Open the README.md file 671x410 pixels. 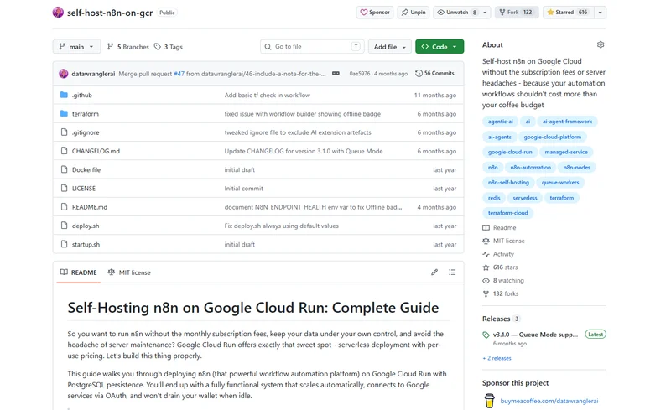click(90, 207)
